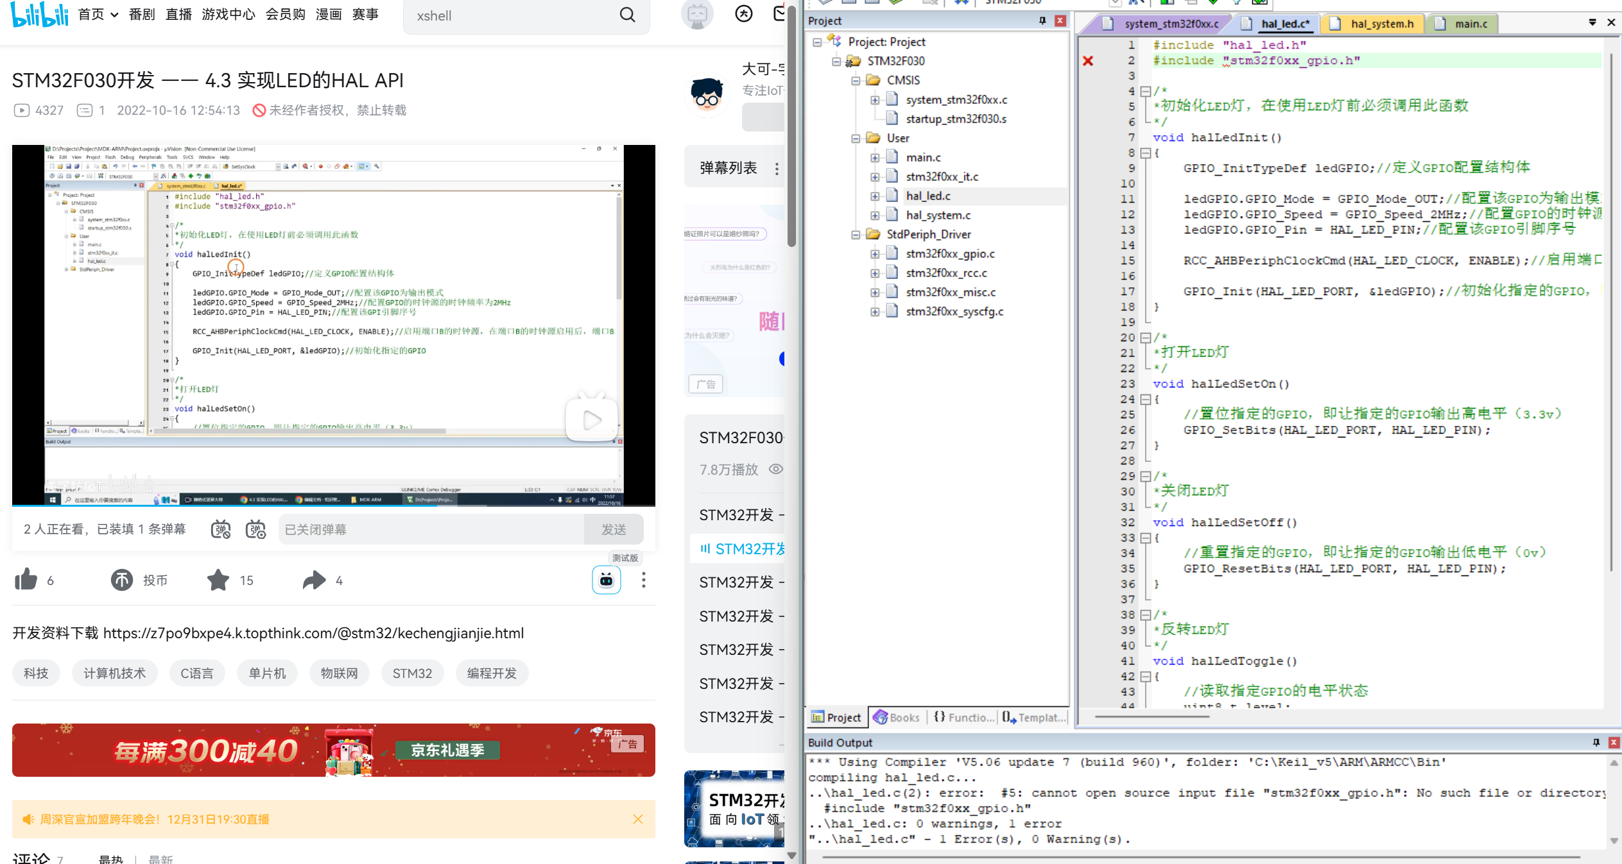
Task: Pin the Build Output panel
Action: 1596,742
